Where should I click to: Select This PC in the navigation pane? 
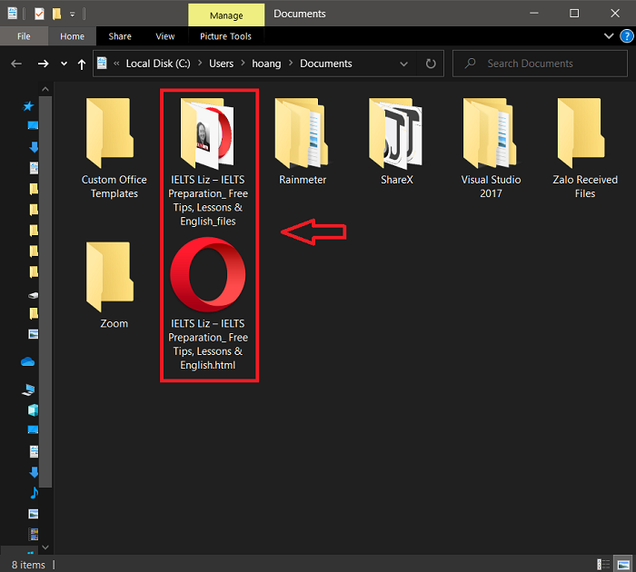coord(28,390)
